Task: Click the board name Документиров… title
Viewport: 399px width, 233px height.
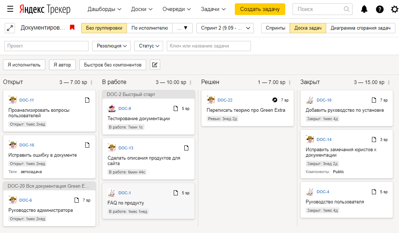Action: pyautogui.click(x=43, y=28)
